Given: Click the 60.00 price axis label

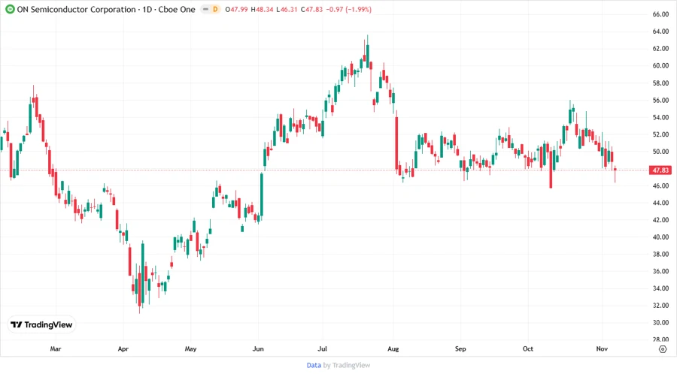Looking at the screenshot, I should [660, 65].
